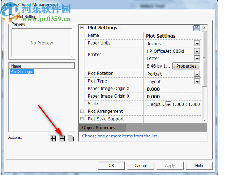This screenshot has height=175, width=227.
Task: Click the second Paper Image Origin X value
Action: coord(172,97)
